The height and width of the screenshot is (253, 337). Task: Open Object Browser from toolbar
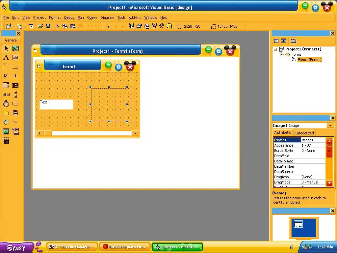point(154,26)
